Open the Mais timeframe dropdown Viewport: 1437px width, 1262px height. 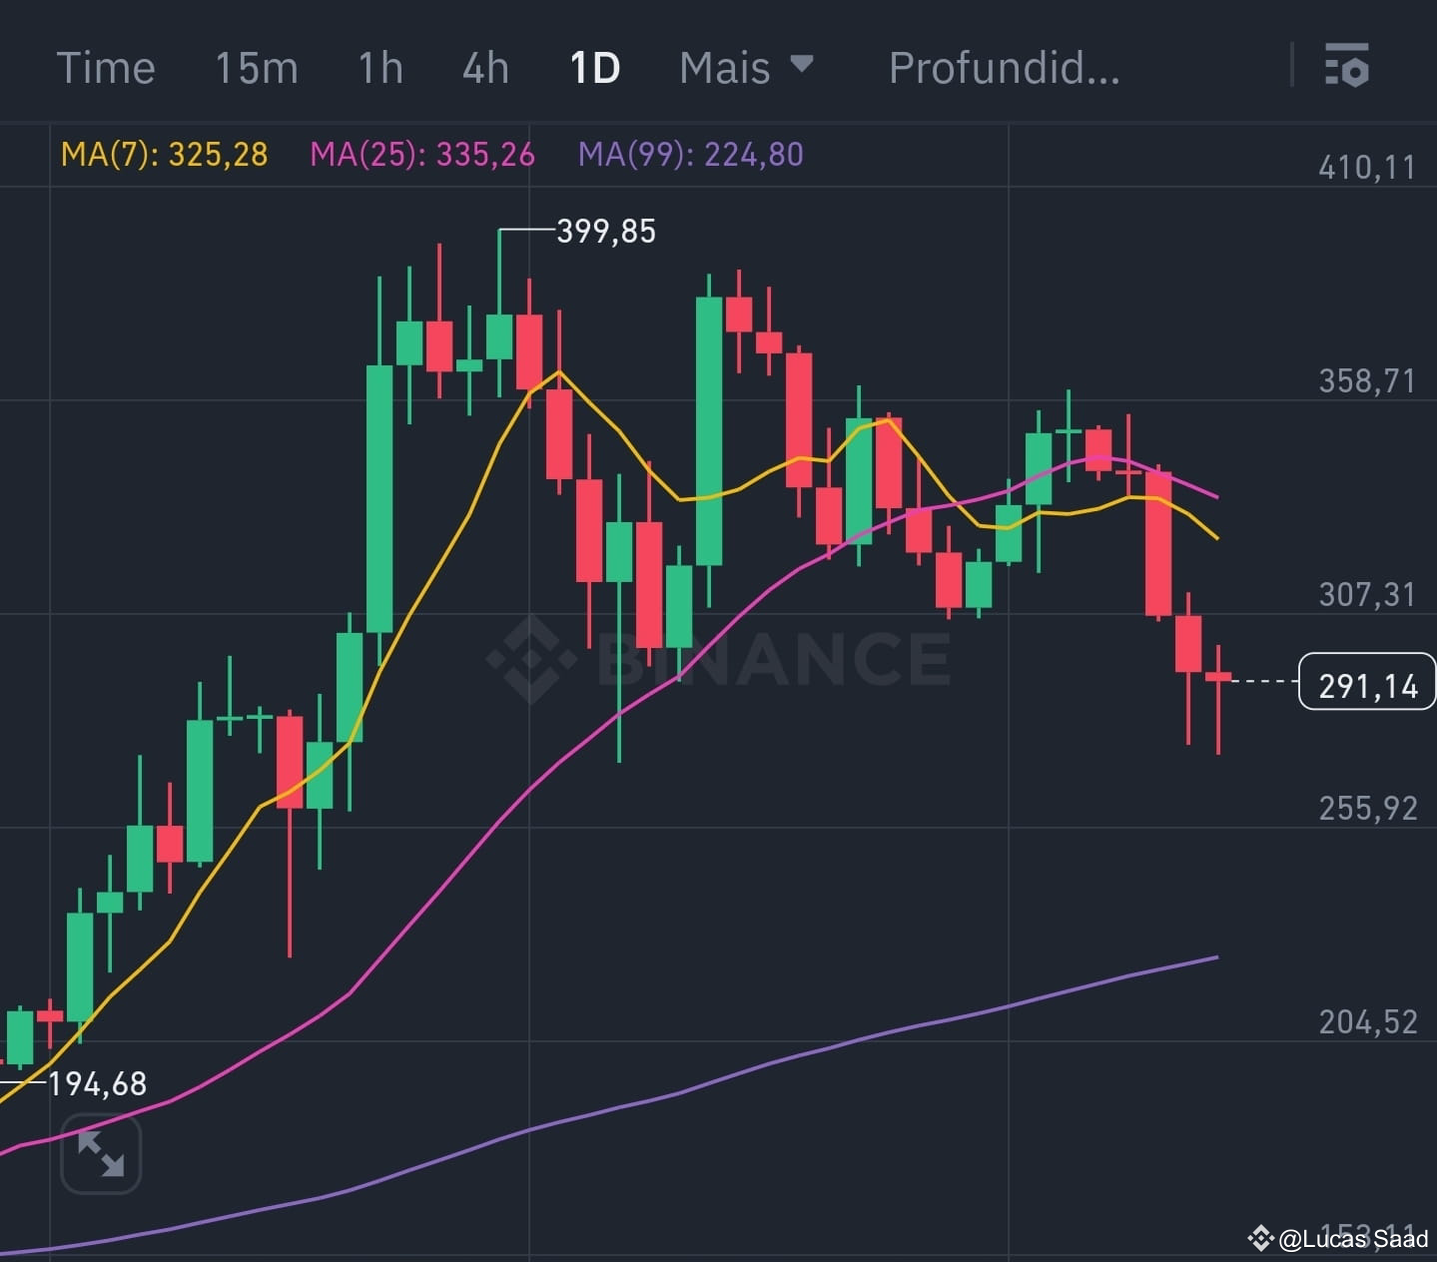[x=724, y=66]
